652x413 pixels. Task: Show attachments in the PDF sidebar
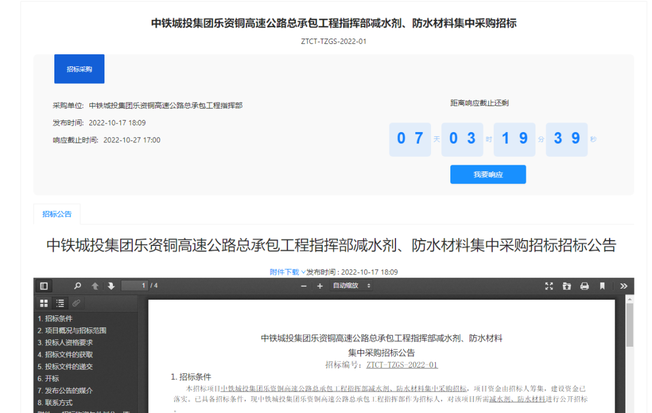click(x=76, y=303)
